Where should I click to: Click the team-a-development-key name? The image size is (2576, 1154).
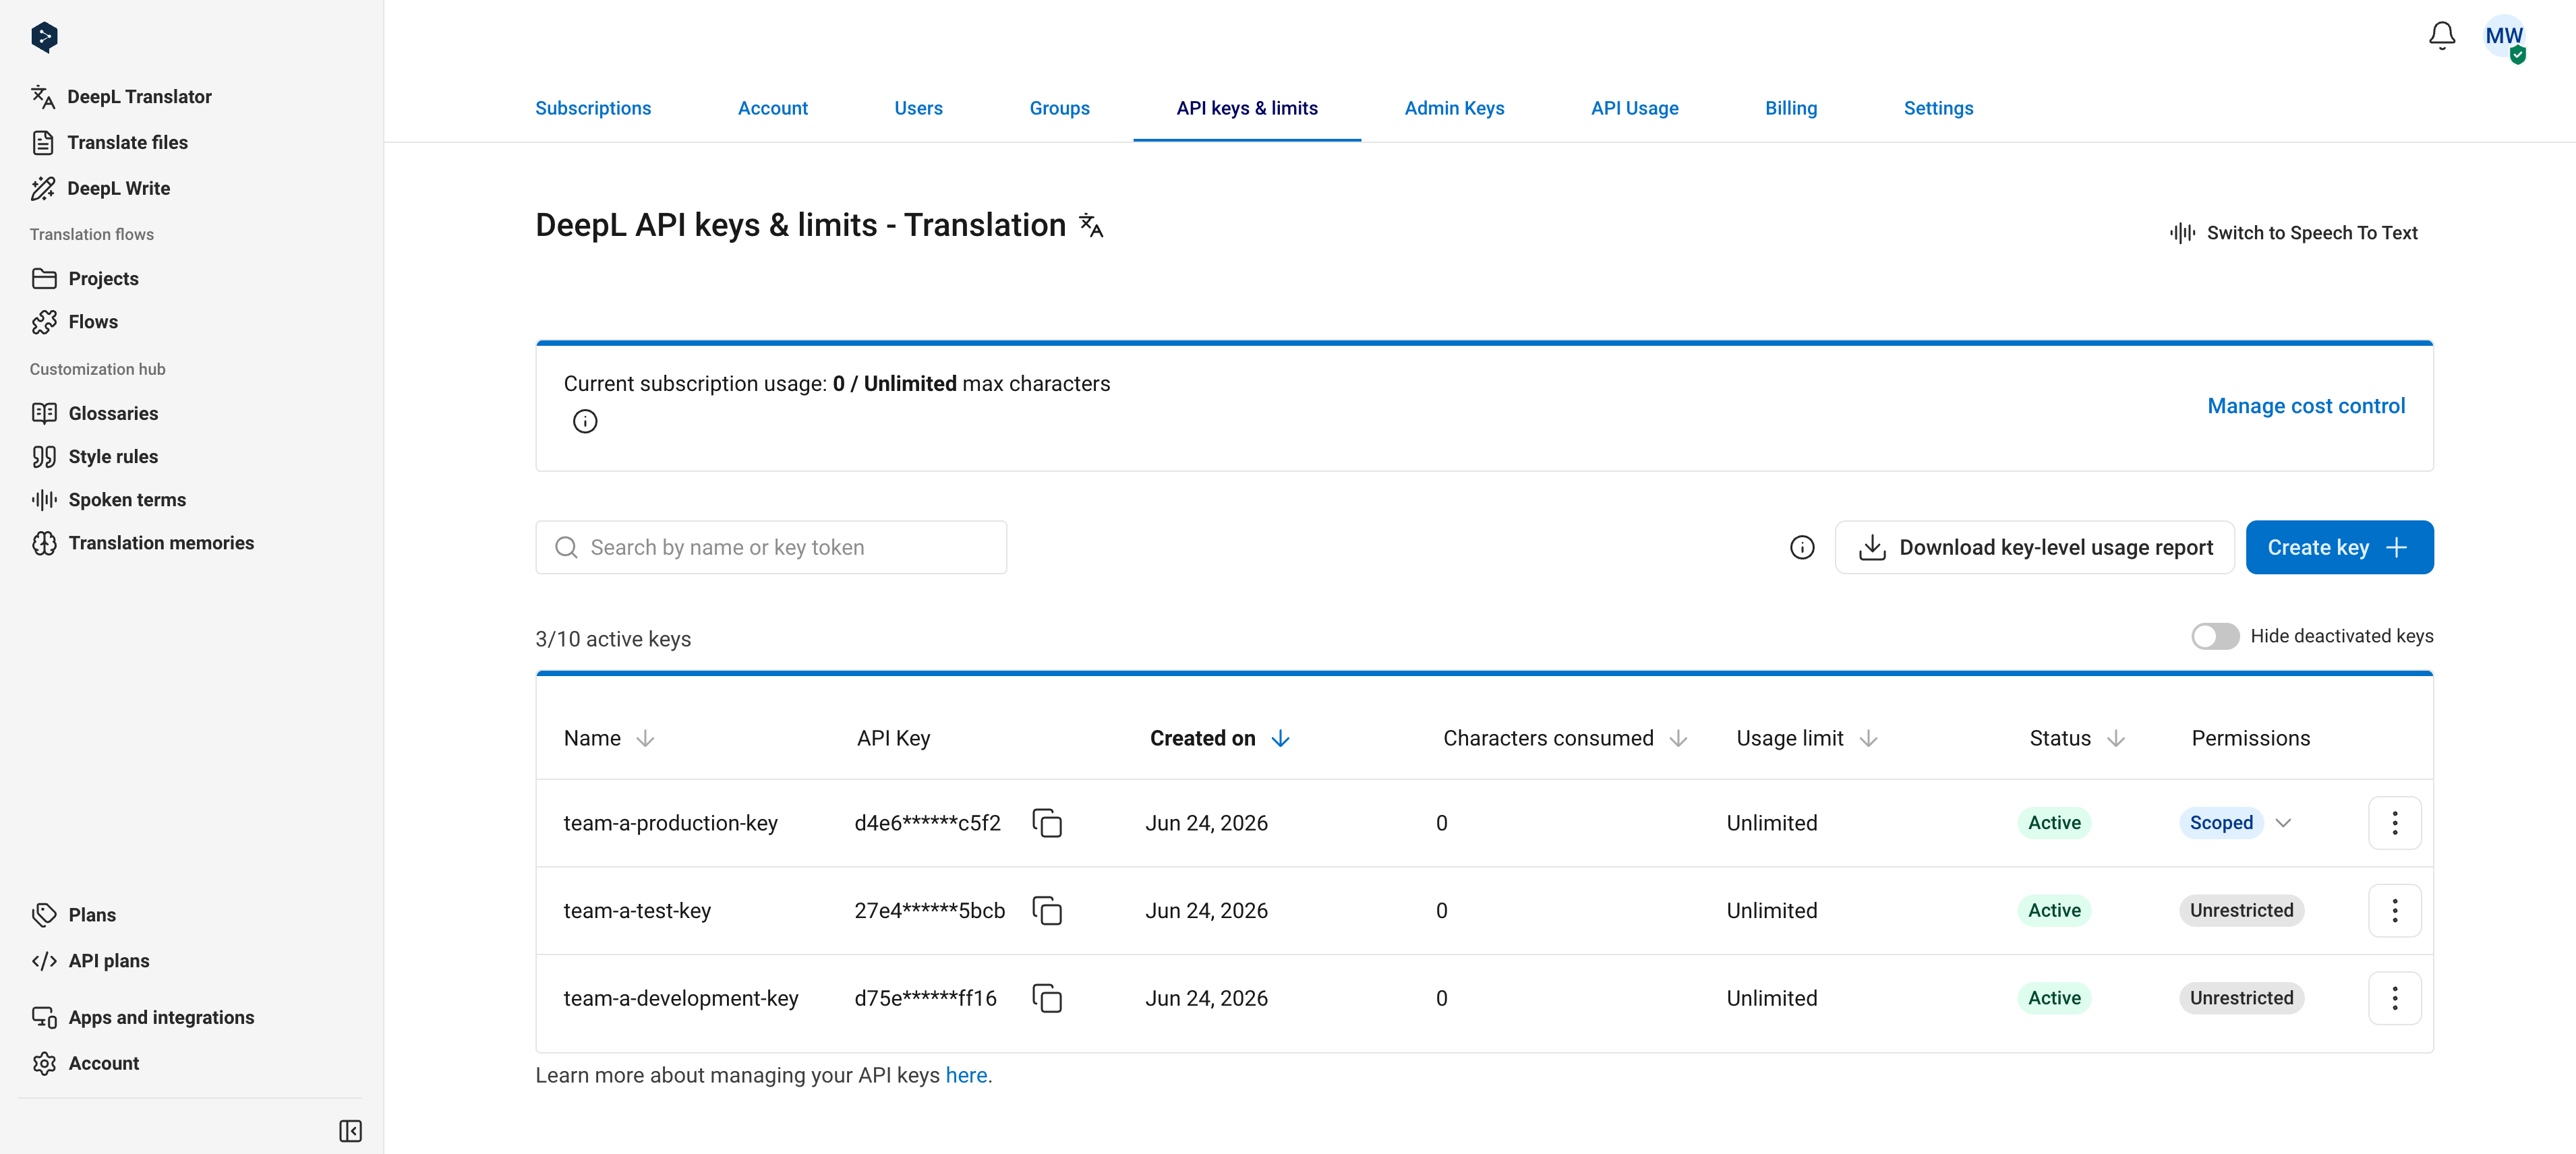tap(681, 998)
